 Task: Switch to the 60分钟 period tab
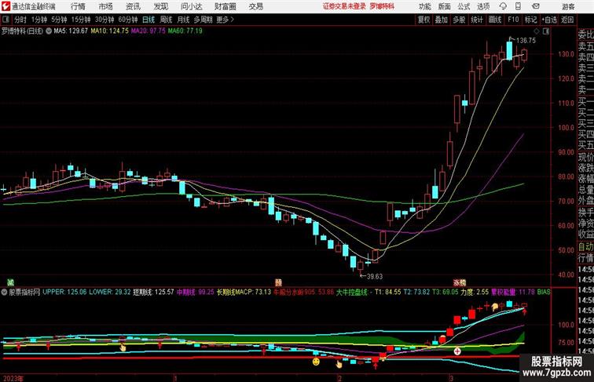pyautogui.click(x=128, y=20)
